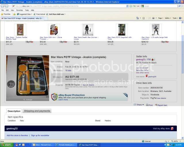Click the Stop loading X icon
184x147 pixels.
pos(138,6)
